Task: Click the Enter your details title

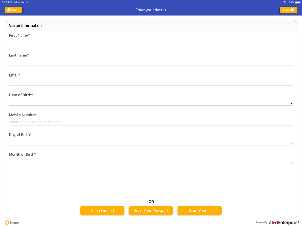Action: tap(151, 10)
